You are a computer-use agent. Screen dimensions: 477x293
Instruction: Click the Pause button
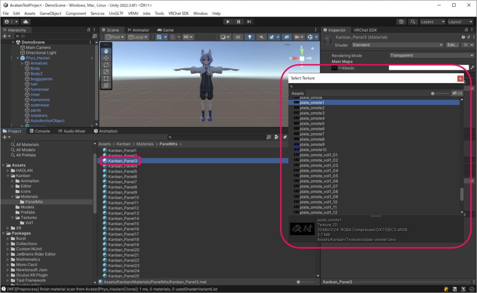(238, 22)
